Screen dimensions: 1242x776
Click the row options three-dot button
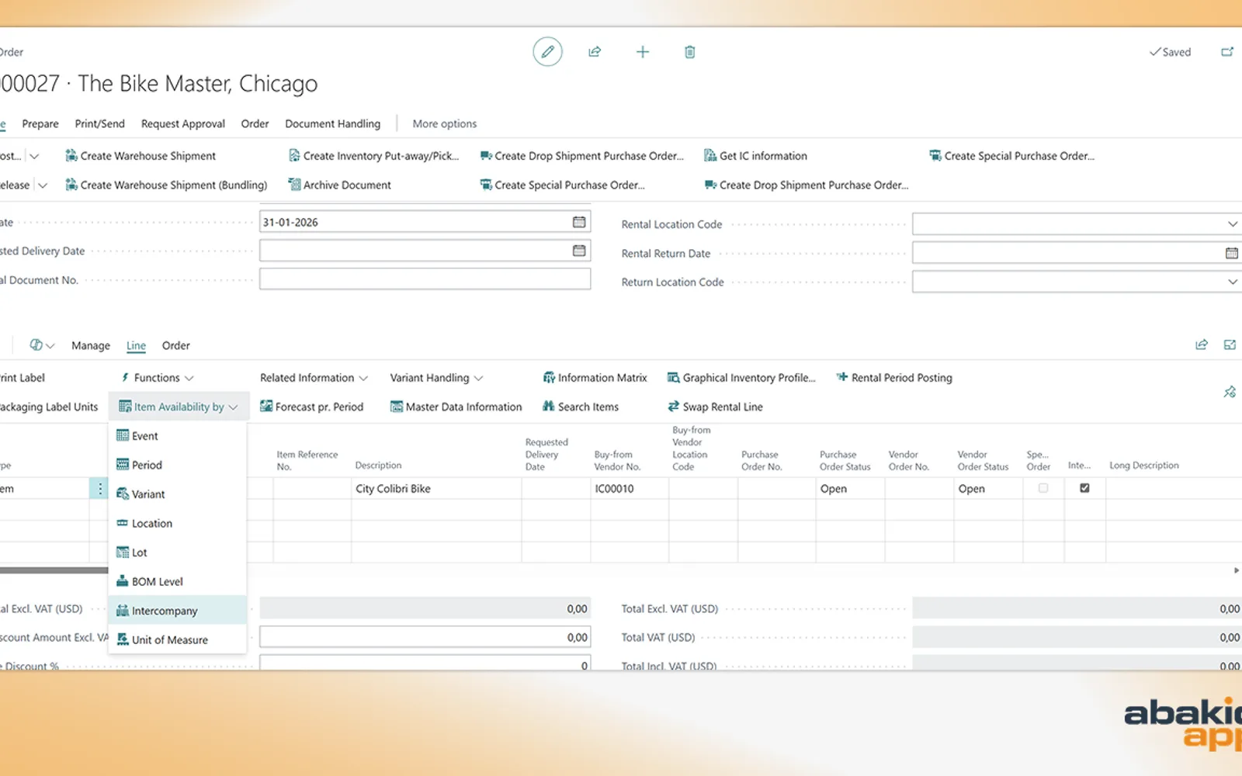tap(99, 488)
